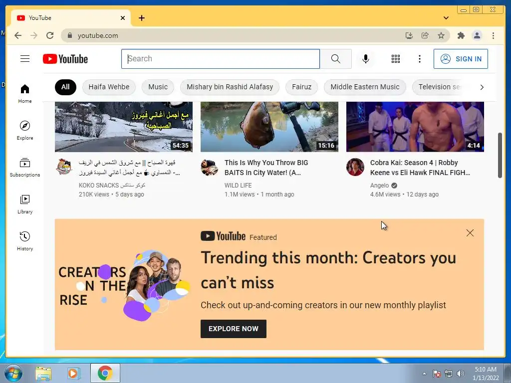Viewport: 511px width, 383px height.
Task: Click the Chrome taskbar button
Action: pos(105,373)
